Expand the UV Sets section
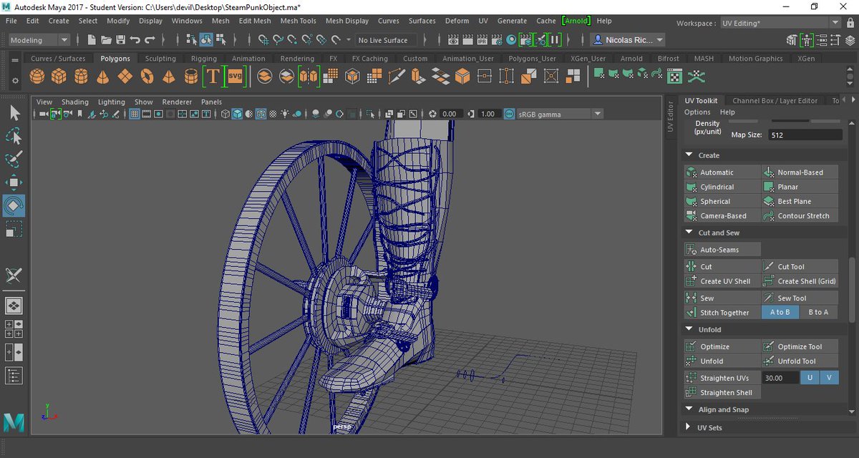859x458 pixels. click(x=689, y=427)
